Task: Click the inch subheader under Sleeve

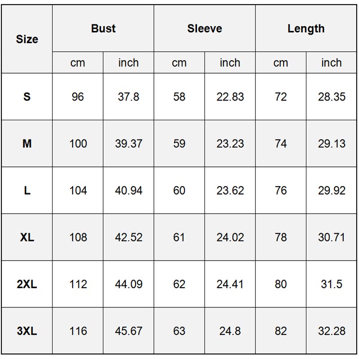Action: (x=230, y=63)
